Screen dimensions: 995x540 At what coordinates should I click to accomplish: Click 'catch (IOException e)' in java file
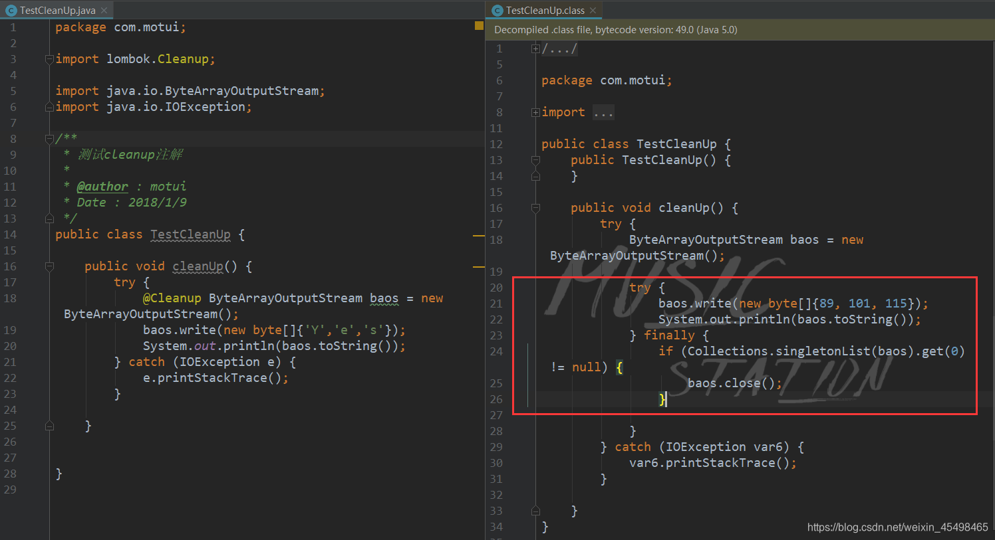click(205, 362)
